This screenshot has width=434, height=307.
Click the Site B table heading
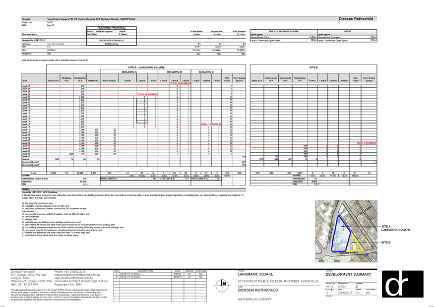coord(313,66)
